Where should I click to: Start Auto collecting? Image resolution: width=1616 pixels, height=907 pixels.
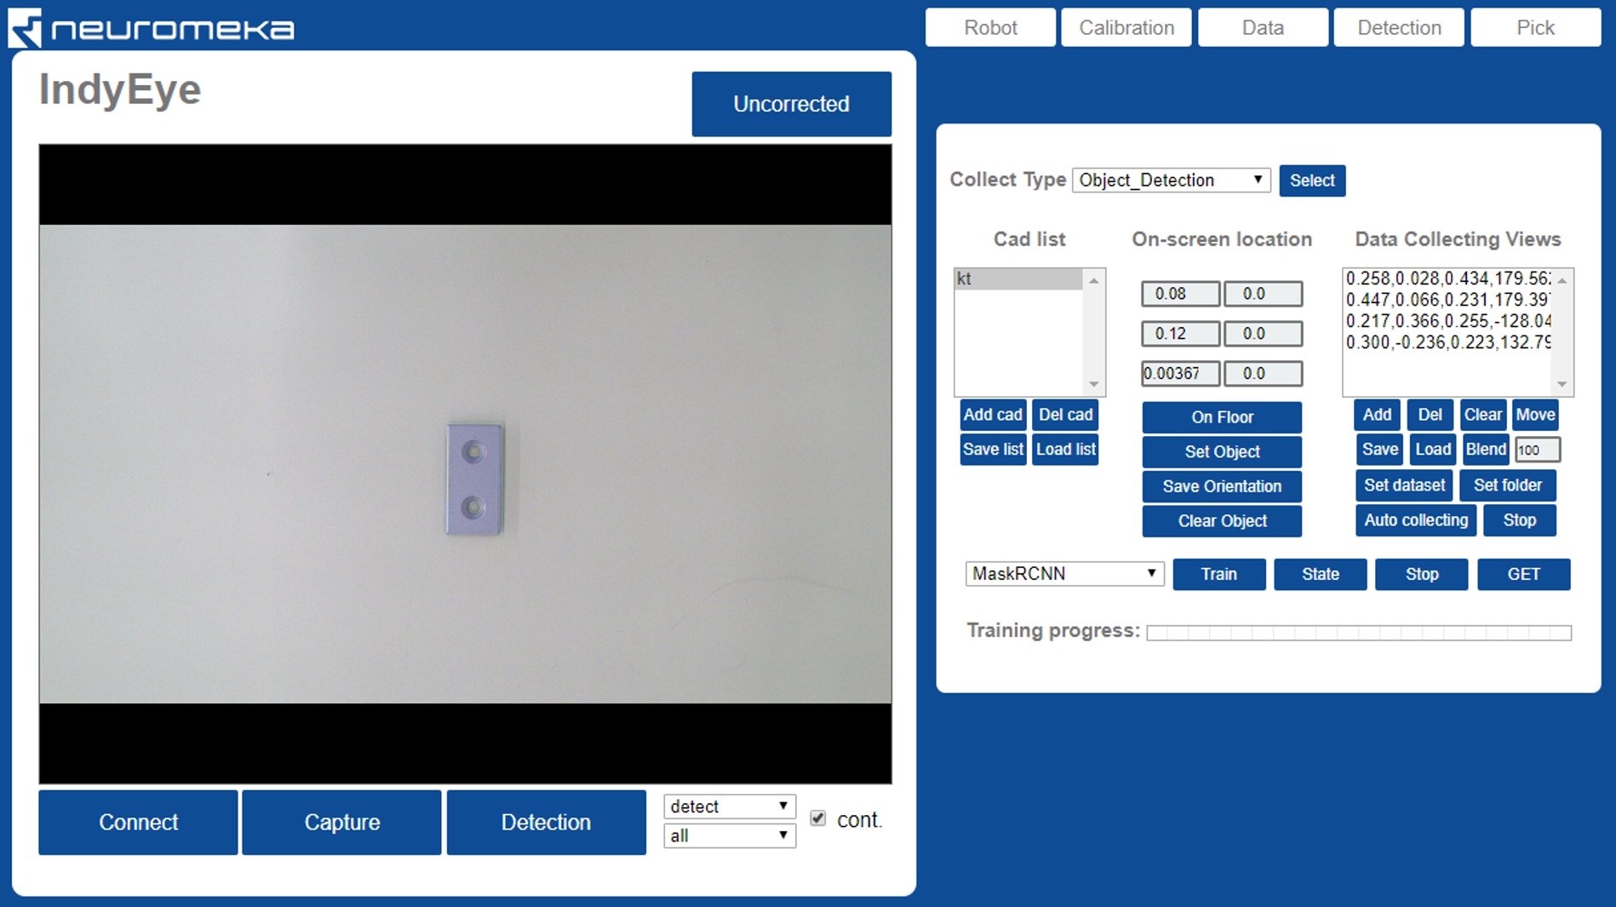click(x=1416, y=520)
